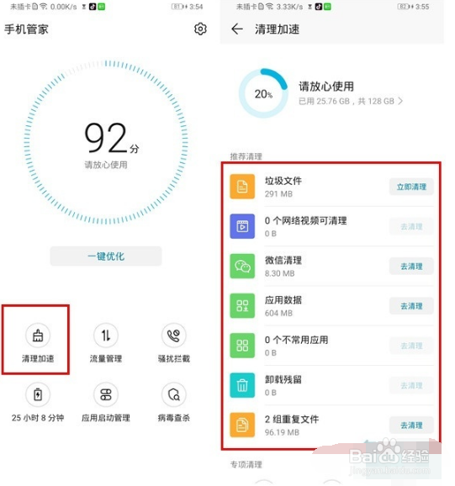This screenshot has width=455, height=486.
Task: Tap the 手机管家 title
Action: 26,29
